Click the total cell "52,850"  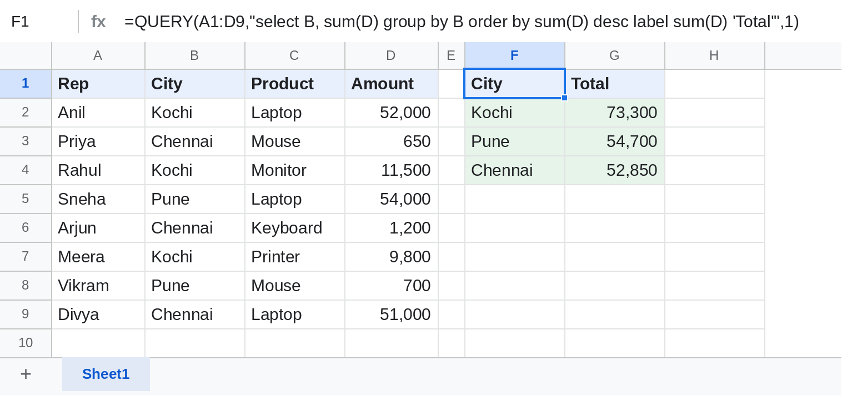pos(615,170)
